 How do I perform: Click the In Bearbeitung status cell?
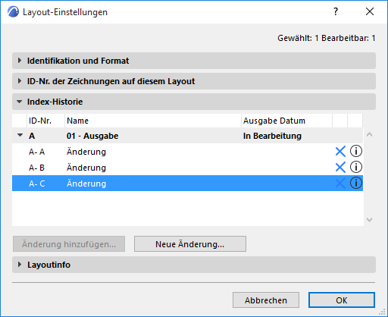pyautogui.click(x=272, y=136)
